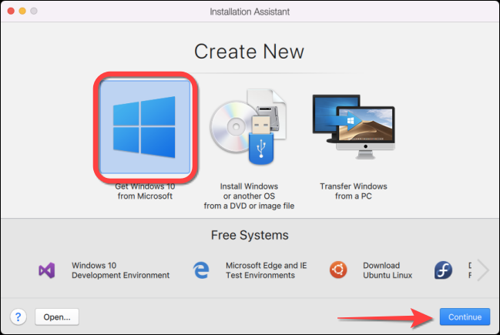Pick the Microsoft Edge icon
The width and height of the screenshot is (500, 335).
[201, 270]
